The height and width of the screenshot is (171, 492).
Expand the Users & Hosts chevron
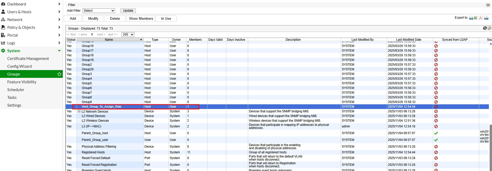pos(59,12)
